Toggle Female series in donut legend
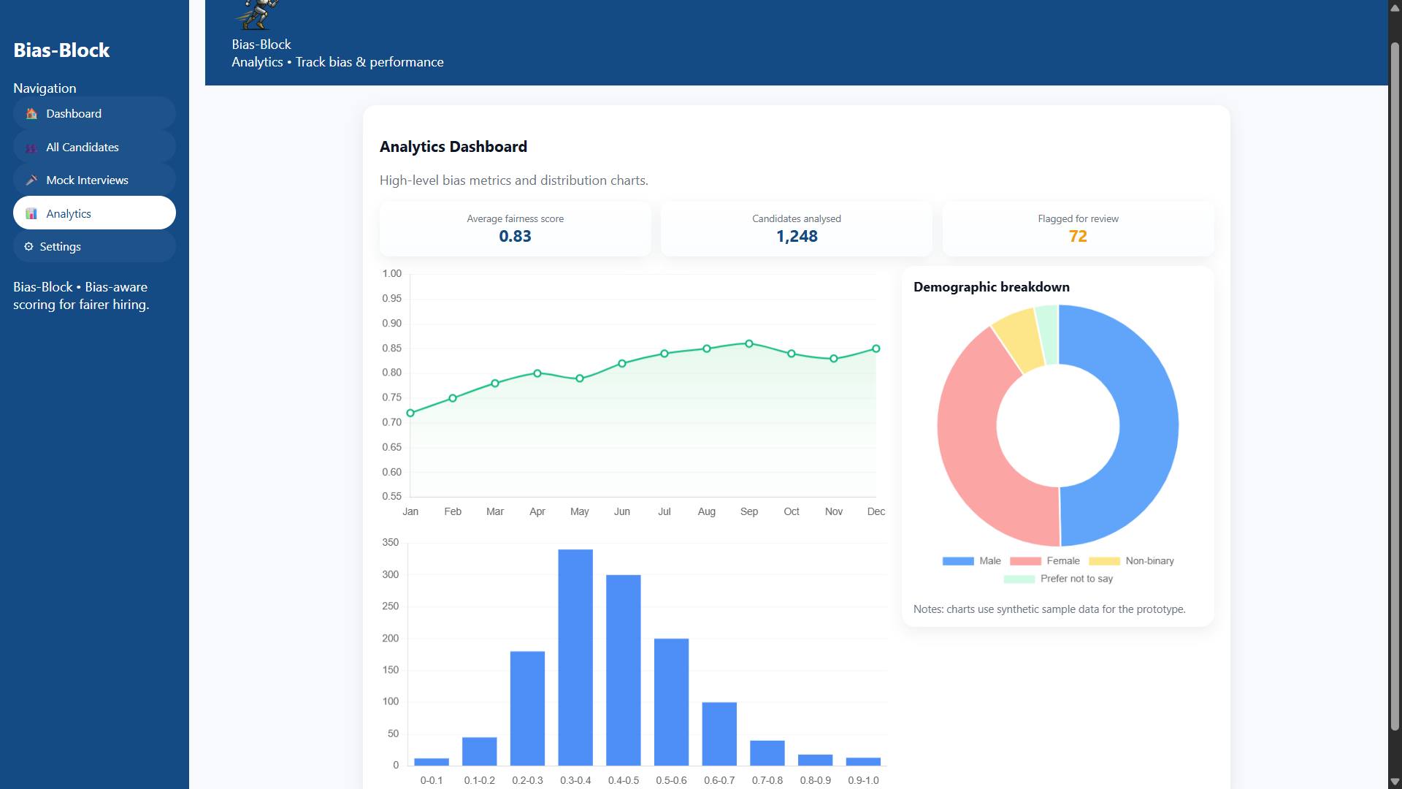The width and height of the screenshot is (1402, 789). coord(1044,561)
